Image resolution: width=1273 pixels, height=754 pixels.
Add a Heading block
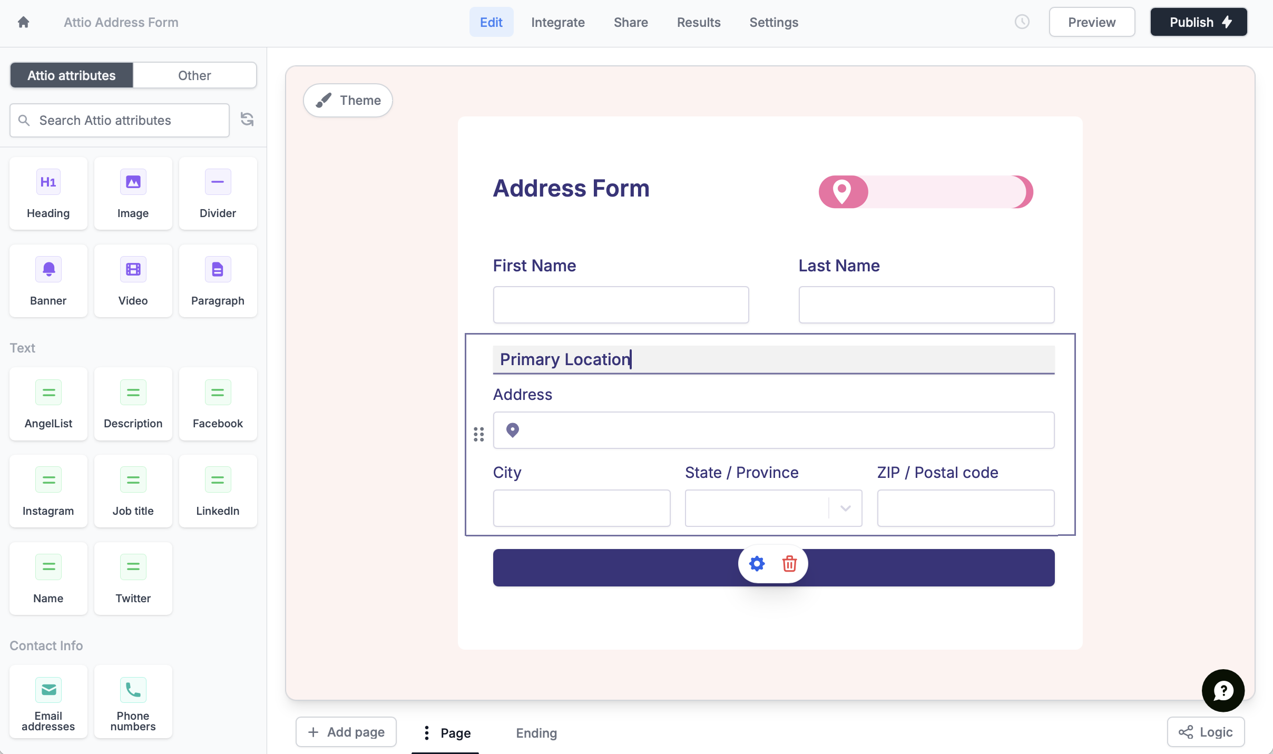pyautogui.click(x=48, y=193)
